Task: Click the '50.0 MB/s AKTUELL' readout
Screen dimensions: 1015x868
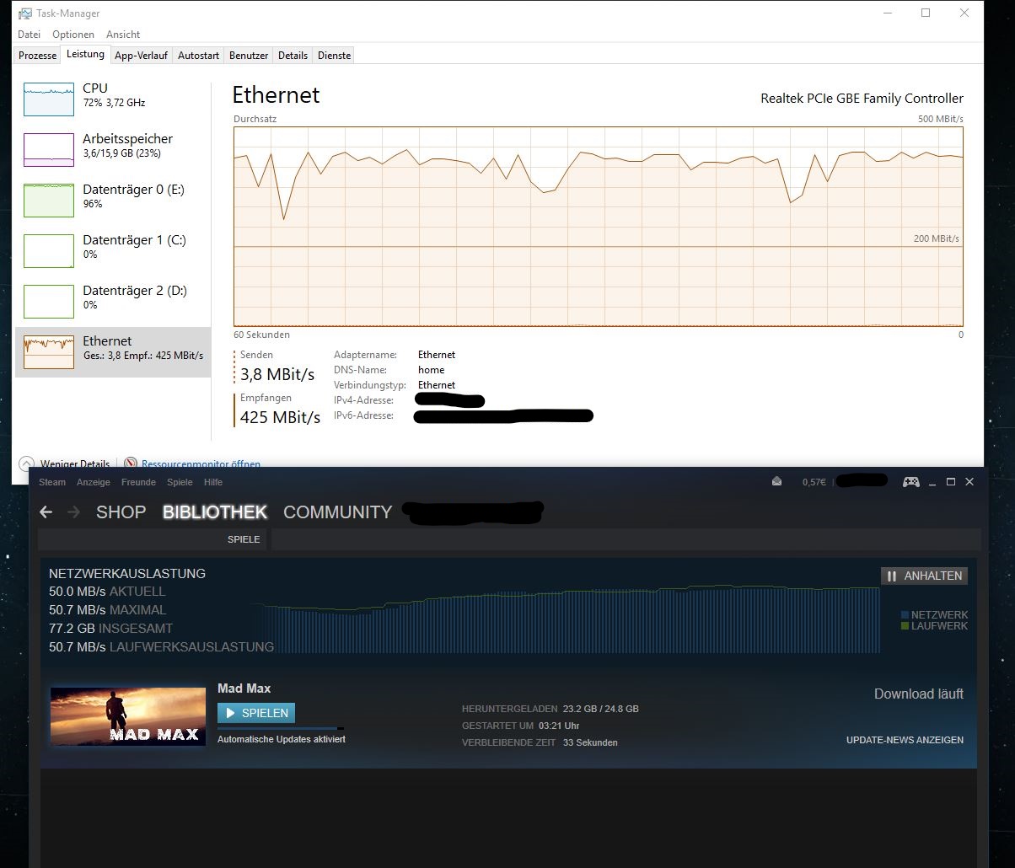Action: (x=107, y=592)
